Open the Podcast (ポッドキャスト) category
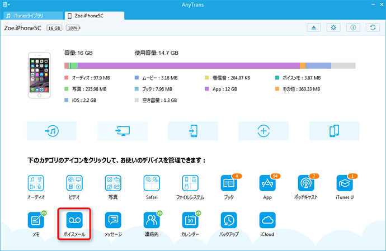The width and height of the screenshot is (386, 251). (x=306, y=183)
